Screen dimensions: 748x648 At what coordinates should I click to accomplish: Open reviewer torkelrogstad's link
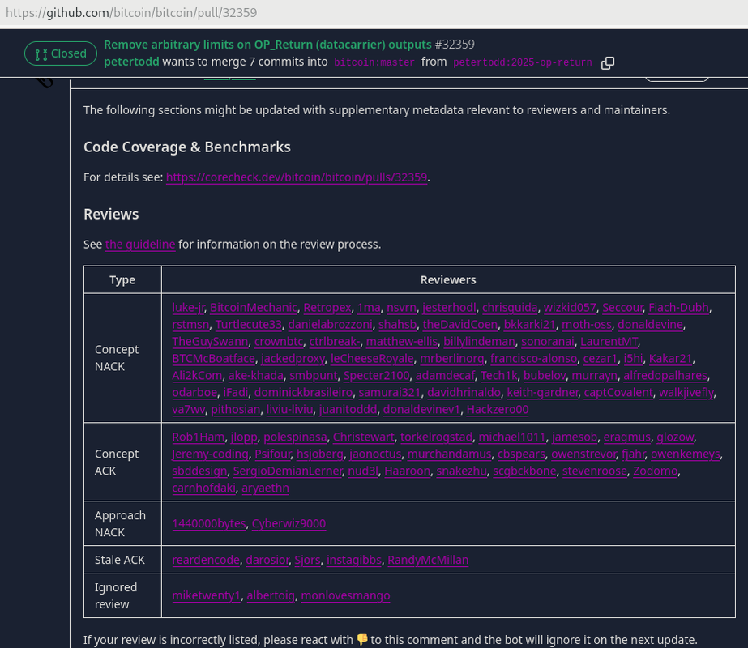pos(437,437)
